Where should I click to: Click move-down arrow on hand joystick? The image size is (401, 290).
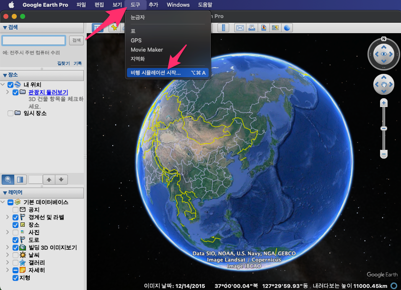coord(383,91)
